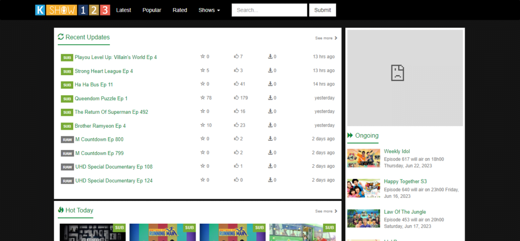The width and height of the screenshot is (520, 241).
Task: Click '13 hrs ago' on Playou Level Up row
Action: click(x=323, y=57)
